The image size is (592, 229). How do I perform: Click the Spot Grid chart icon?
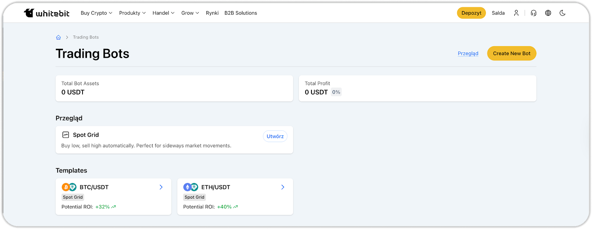point(66,135)
